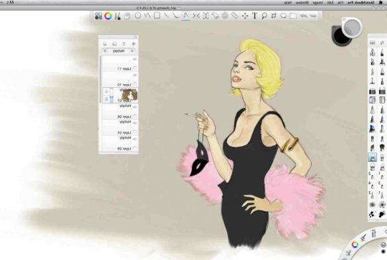Toggle the eye icon of Layer 05
The height and width of the screenshot is (260, 387).
coord(135,123)
